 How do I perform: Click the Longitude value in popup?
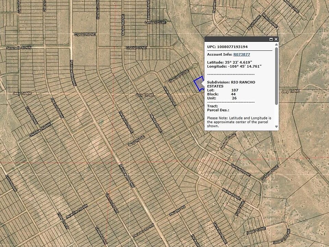click(x=243, y=66)
